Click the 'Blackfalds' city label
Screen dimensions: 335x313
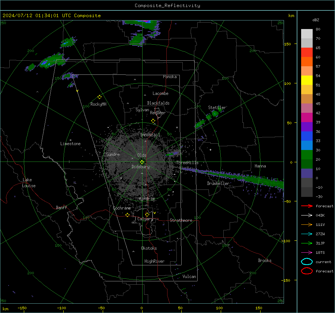158,103
